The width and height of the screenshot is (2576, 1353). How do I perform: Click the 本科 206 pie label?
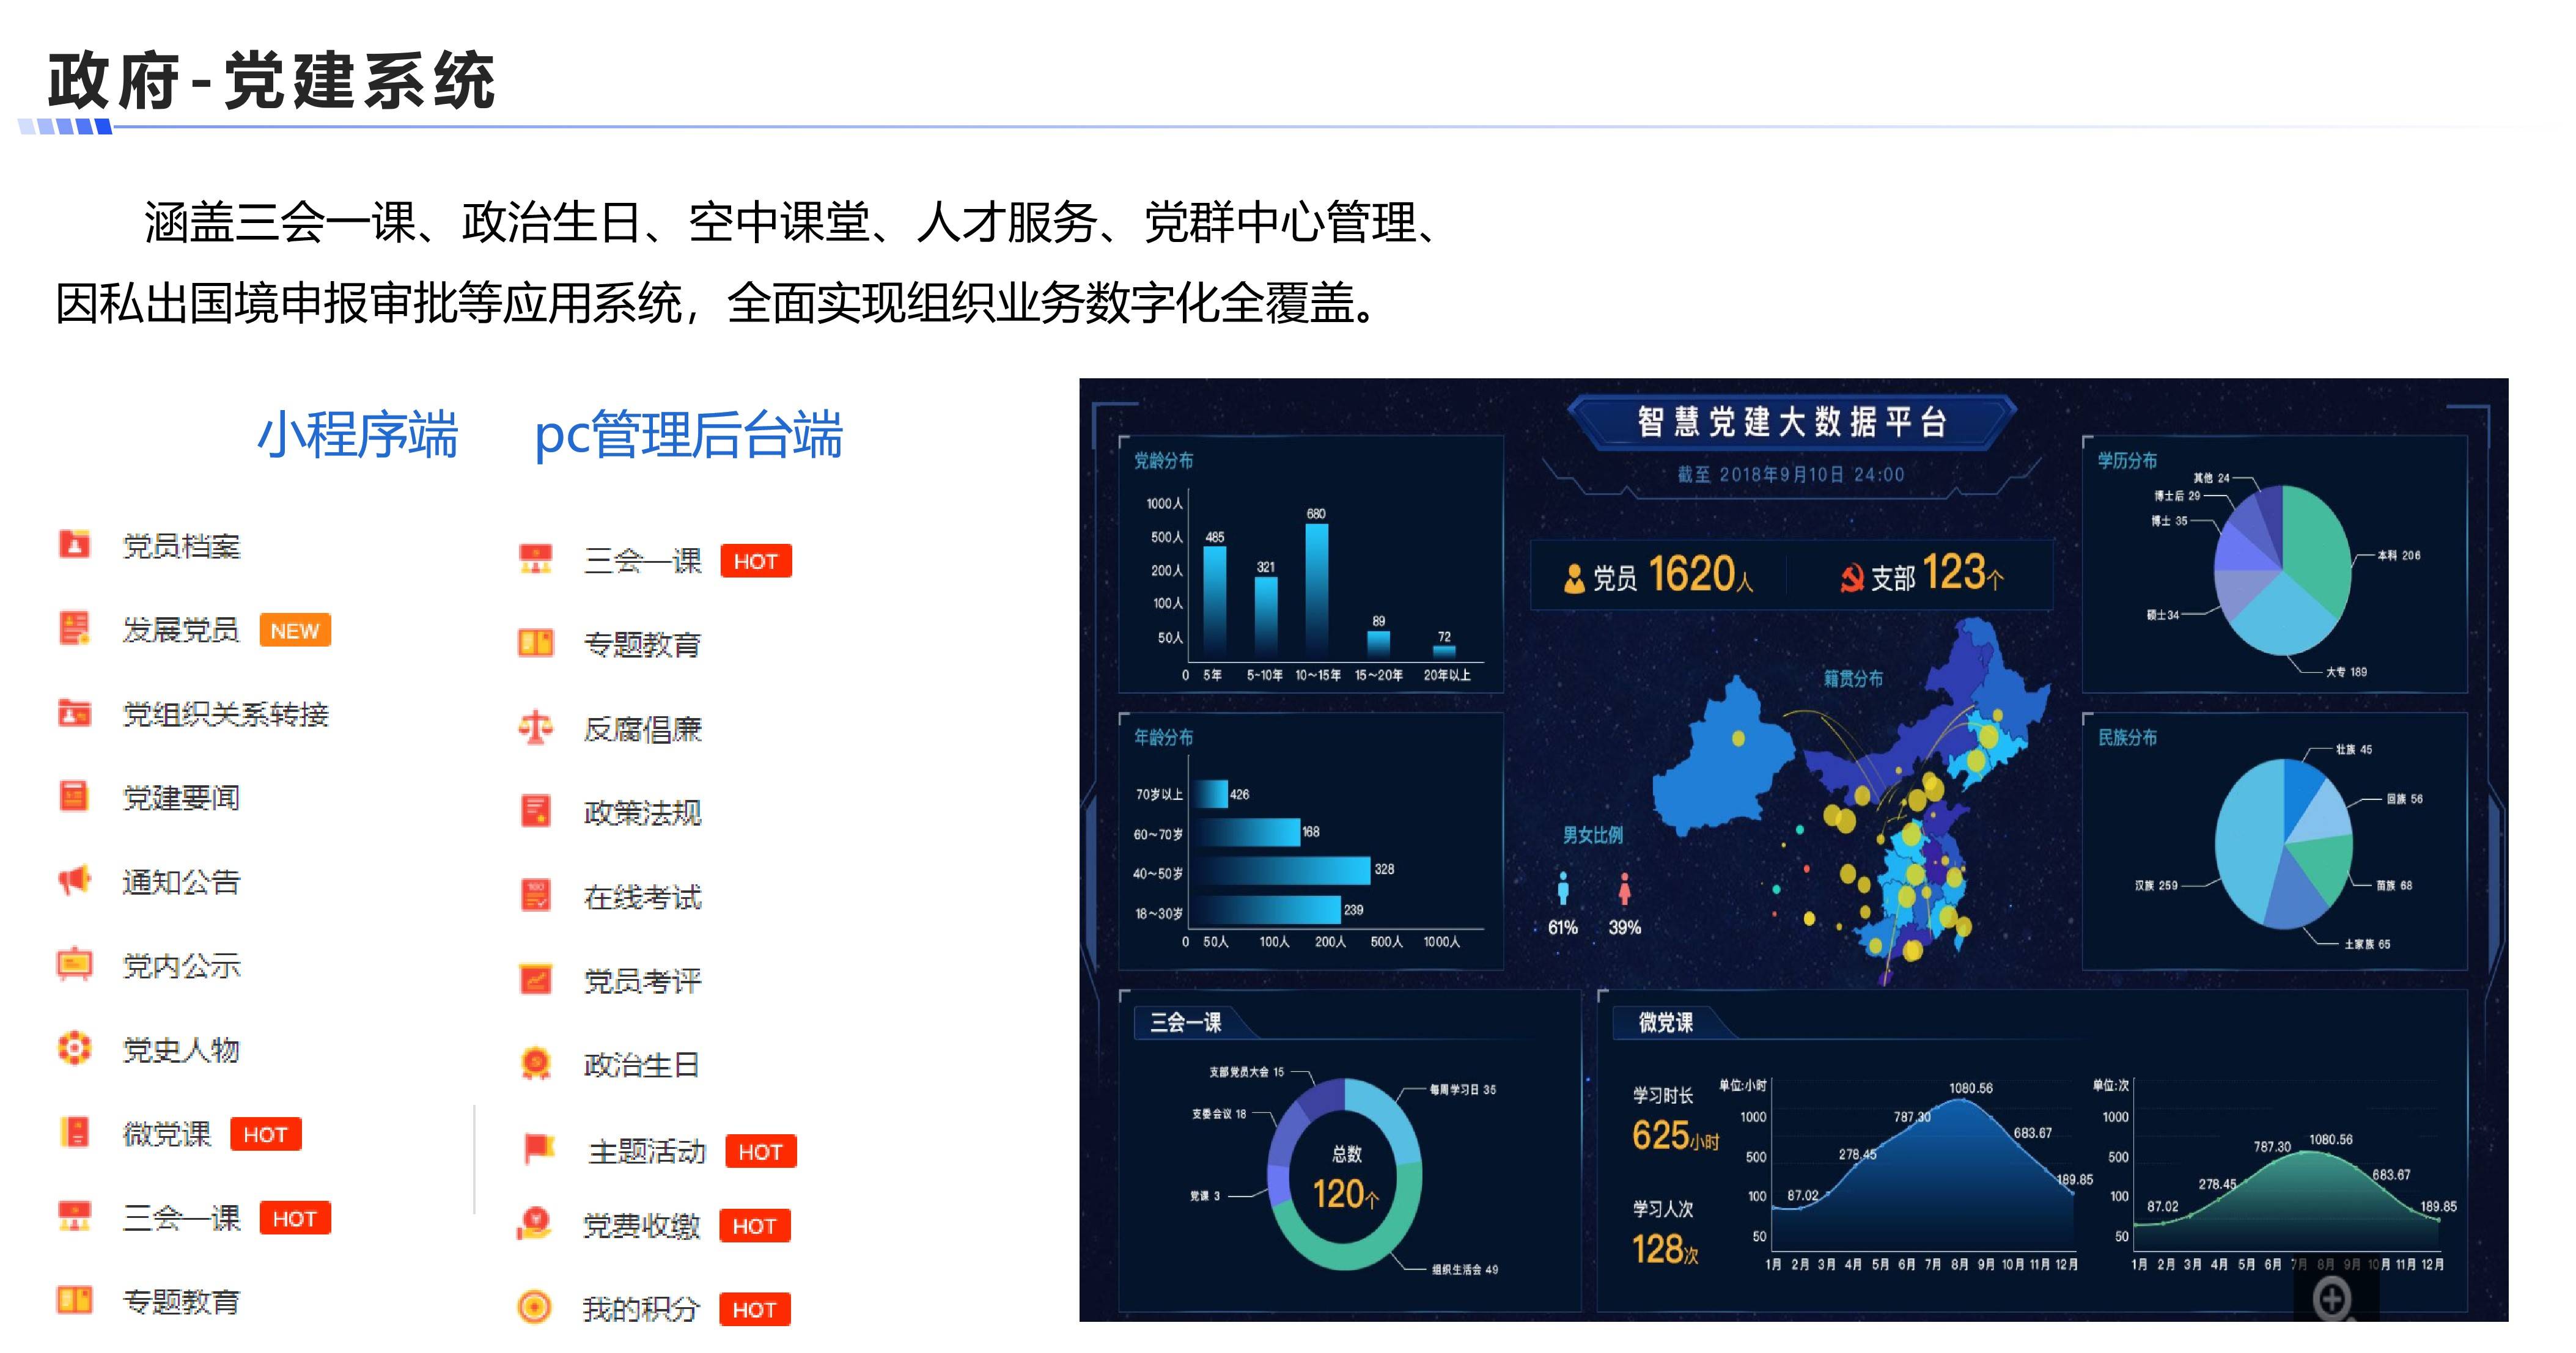click(2398, 555)
